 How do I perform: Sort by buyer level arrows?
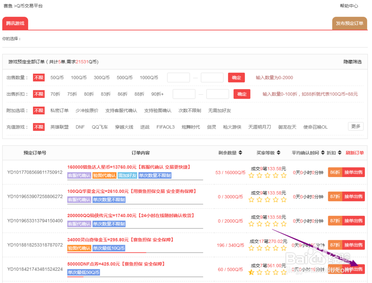tap(279, 153)
